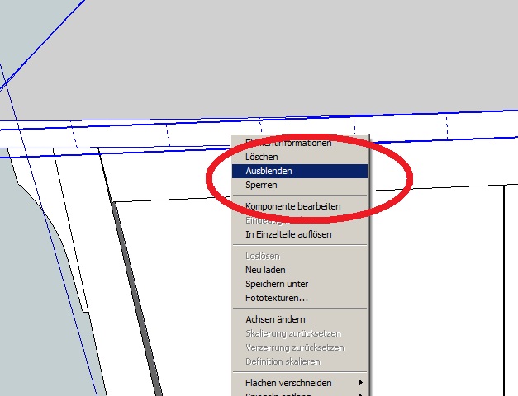This screenshot has height=396, width=518.
Task: Open the Flächen verschneiden entry
Action: 300,383
